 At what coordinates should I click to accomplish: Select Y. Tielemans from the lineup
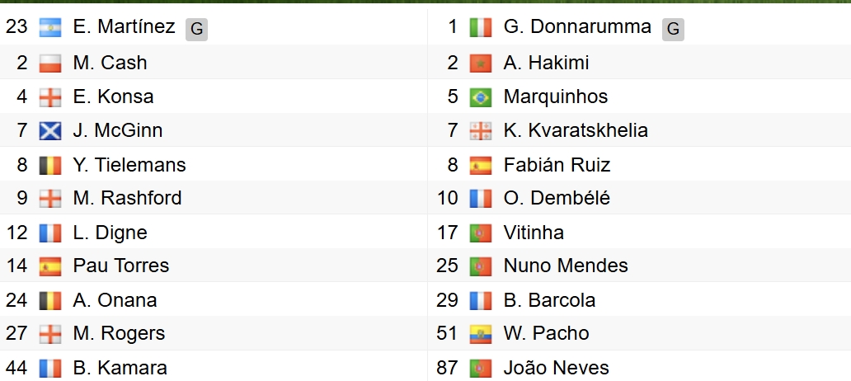(x=129, y=165)
